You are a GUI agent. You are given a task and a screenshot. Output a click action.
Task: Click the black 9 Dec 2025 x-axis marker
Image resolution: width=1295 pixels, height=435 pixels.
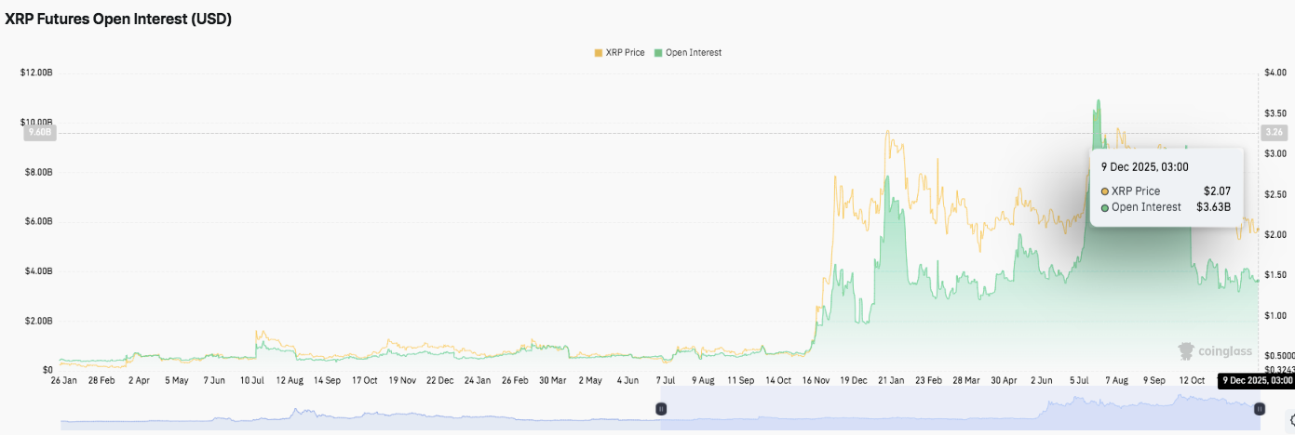tap(1257, 380)
